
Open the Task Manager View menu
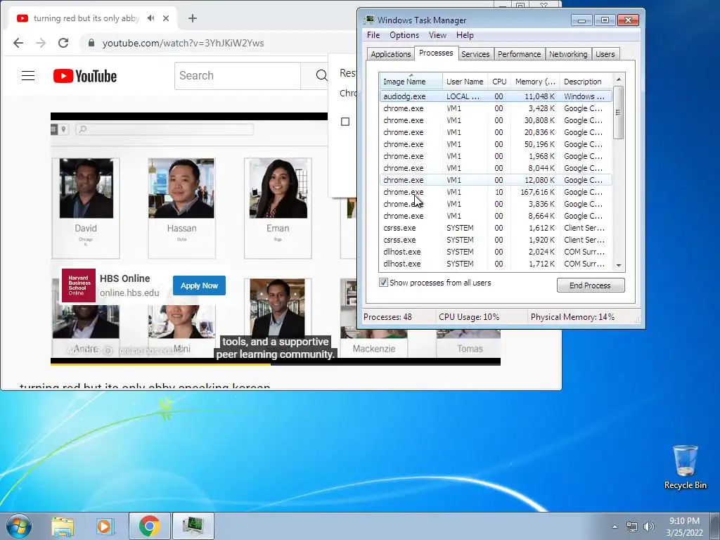437,35
